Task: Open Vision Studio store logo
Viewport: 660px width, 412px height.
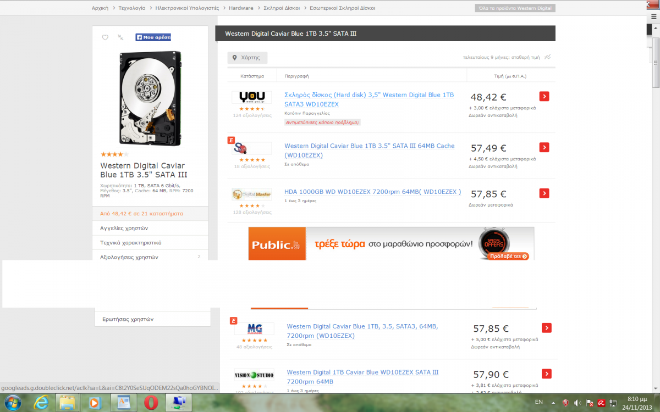Action: [254, 375]
